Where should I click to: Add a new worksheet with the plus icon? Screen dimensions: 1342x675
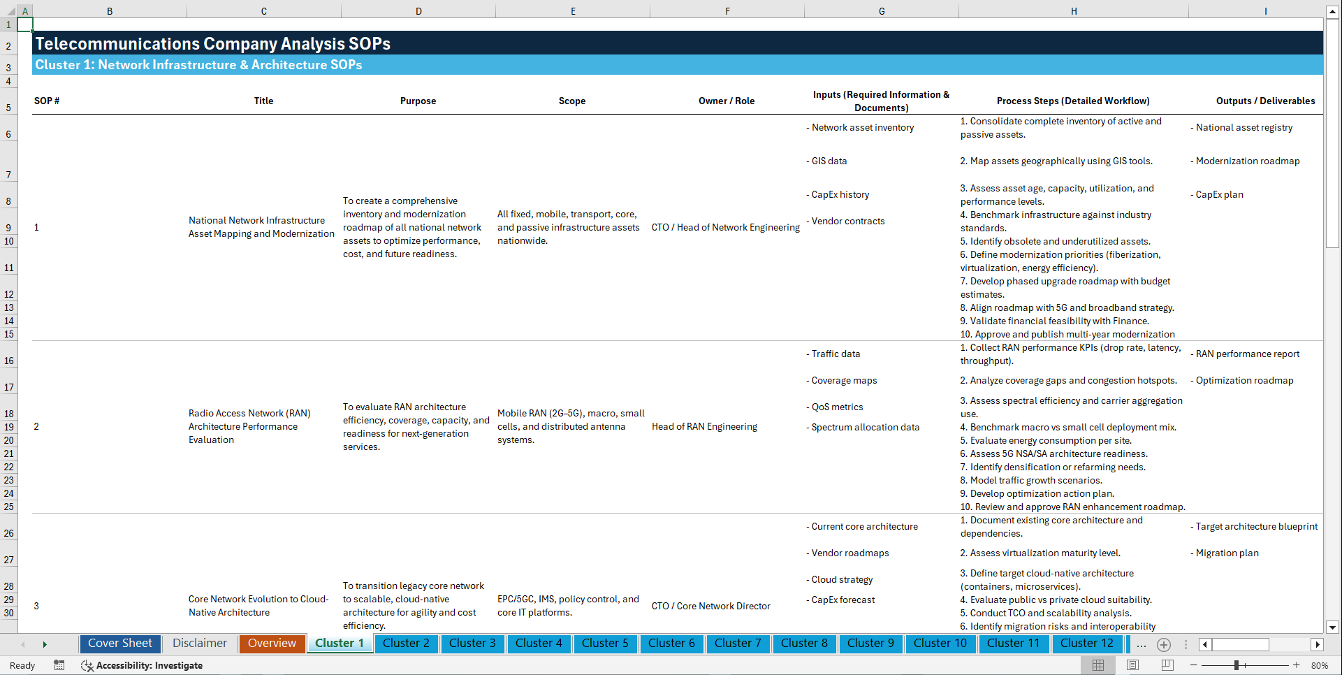[1163, 645]
